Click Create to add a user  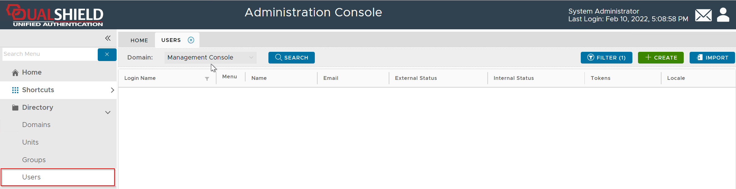pos(661,58)
